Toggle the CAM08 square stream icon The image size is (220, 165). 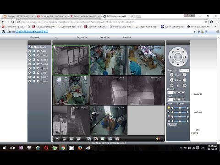[34, 81]
